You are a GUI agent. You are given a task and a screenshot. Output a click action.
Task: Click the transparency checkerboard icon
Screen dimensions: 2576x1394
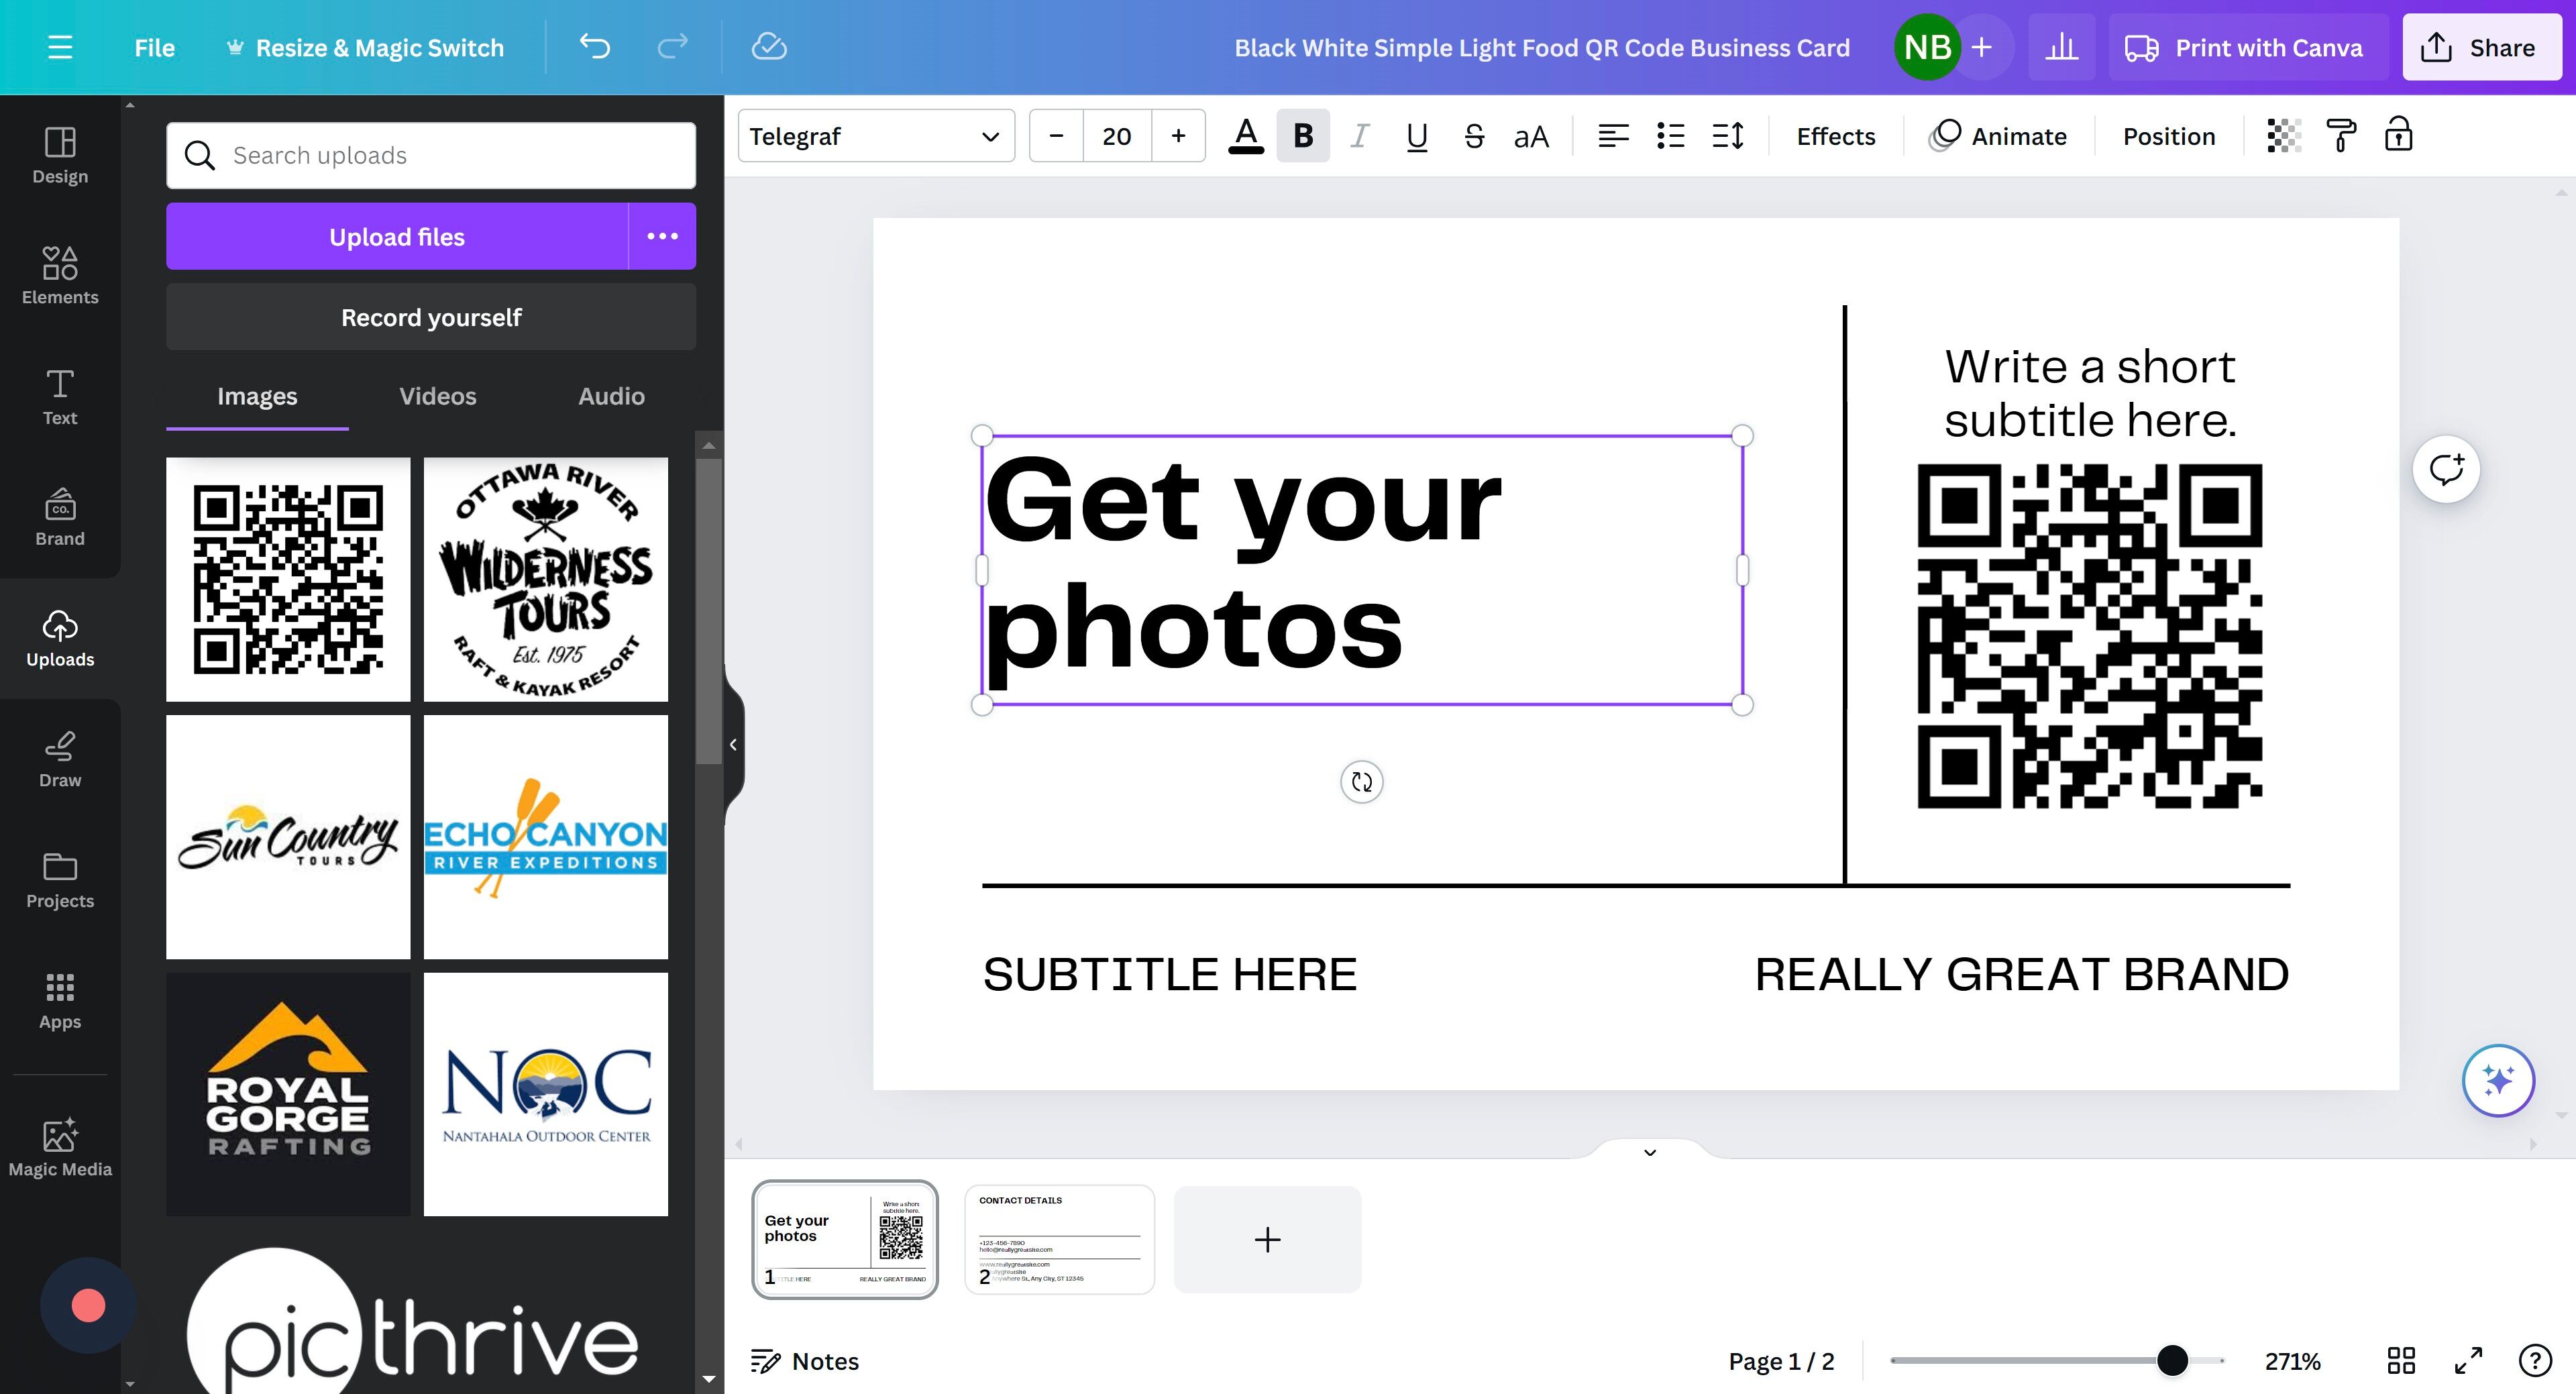2283,136
